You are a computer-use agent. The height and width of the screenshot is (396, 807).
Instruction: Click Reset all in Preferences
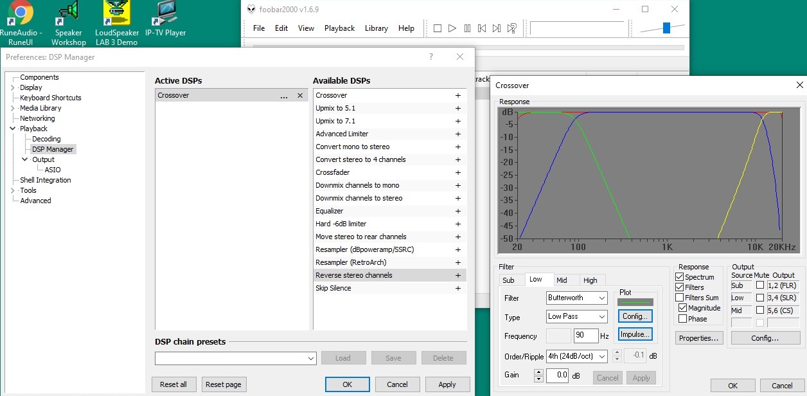tap(173, 384)
